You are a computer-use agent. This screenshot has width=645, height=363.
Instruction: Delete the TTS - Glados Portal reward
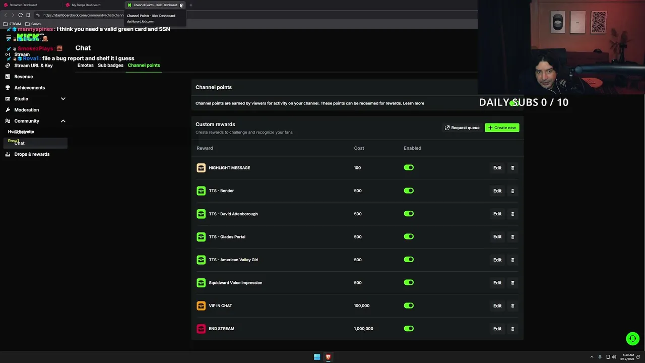pos(512,237)
